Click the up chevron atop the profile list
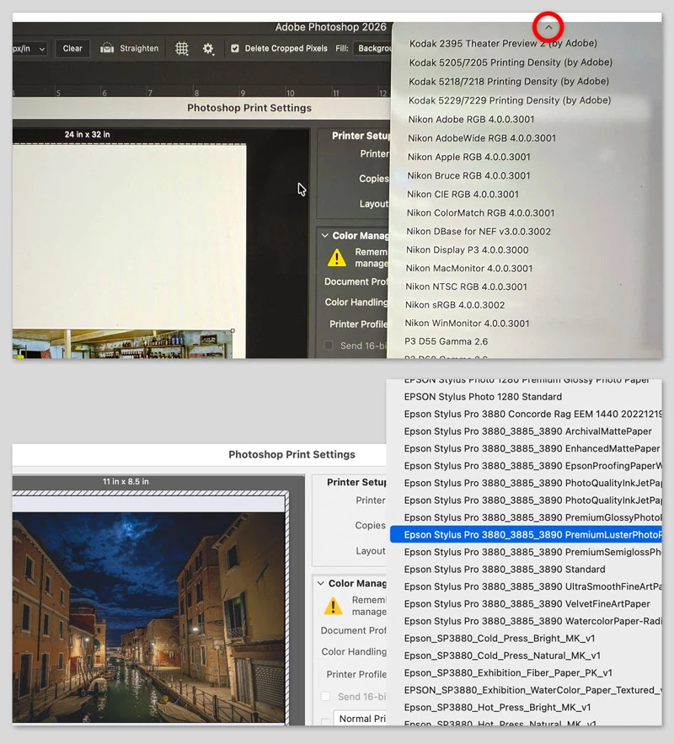 tap(548, 27)
